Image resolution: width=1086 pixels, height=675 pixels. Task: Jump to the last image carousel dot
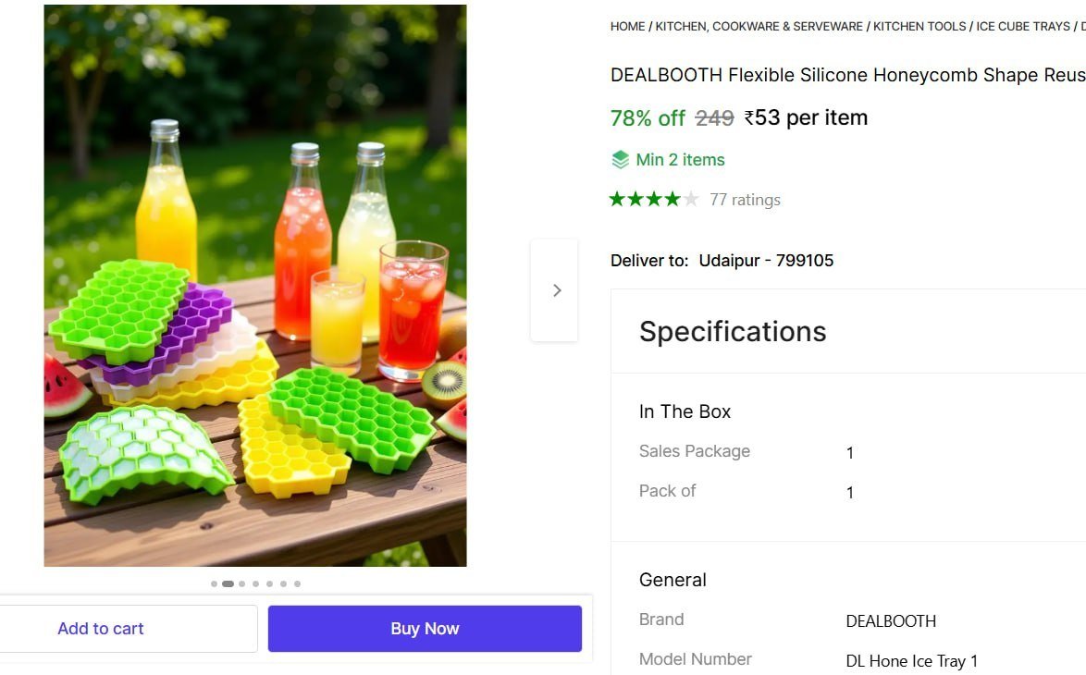[297, 583]
